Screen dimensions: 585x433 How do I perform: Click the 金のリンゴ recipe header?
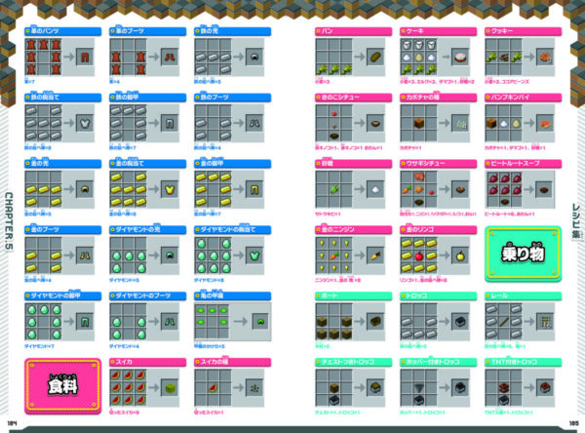(x=438, y=229)
